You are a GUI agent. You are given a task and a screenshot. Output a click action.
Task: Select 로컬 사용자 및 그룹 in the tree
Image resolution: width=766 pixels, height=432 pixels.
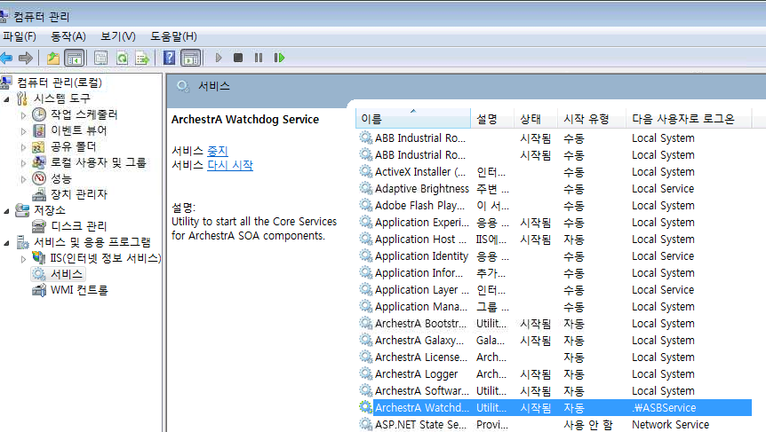[x=98, y=162]
